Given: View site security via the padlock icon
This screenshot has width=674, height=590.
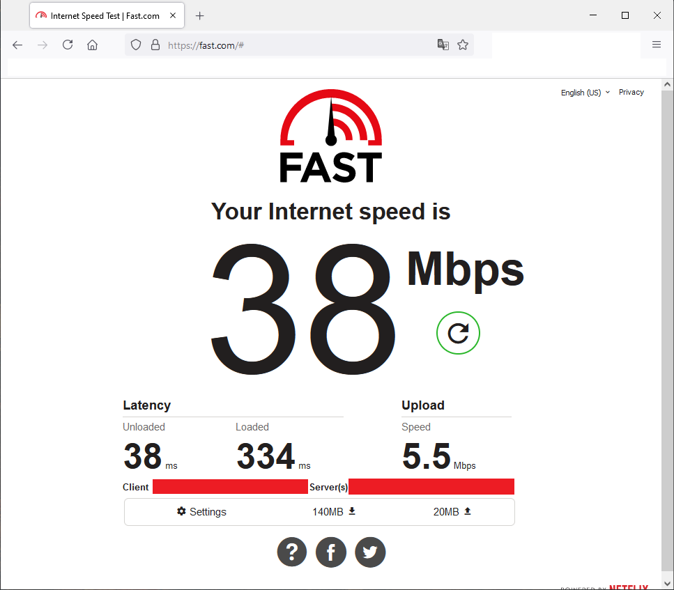Looking at the screenshot, I should pos(155,45).
